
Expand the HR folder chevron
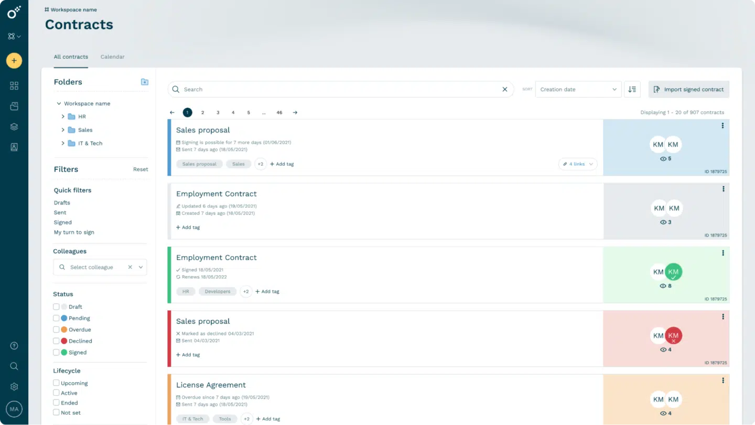click(x=63, y=116)
